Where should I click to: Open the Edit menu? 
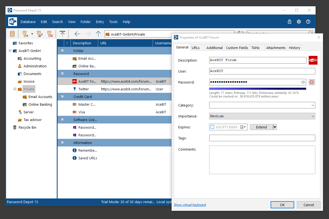[x=44, y=22]
